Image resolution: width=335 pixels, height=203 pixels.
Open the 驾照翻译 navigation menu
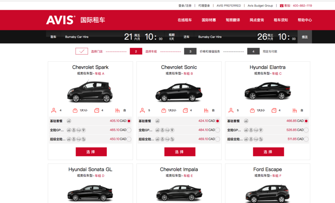(233, 20)
